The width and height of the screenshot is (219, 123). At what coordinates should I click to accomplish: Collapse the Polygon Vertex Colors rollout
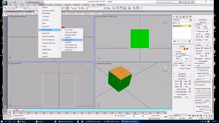click(x=203, y=106)
